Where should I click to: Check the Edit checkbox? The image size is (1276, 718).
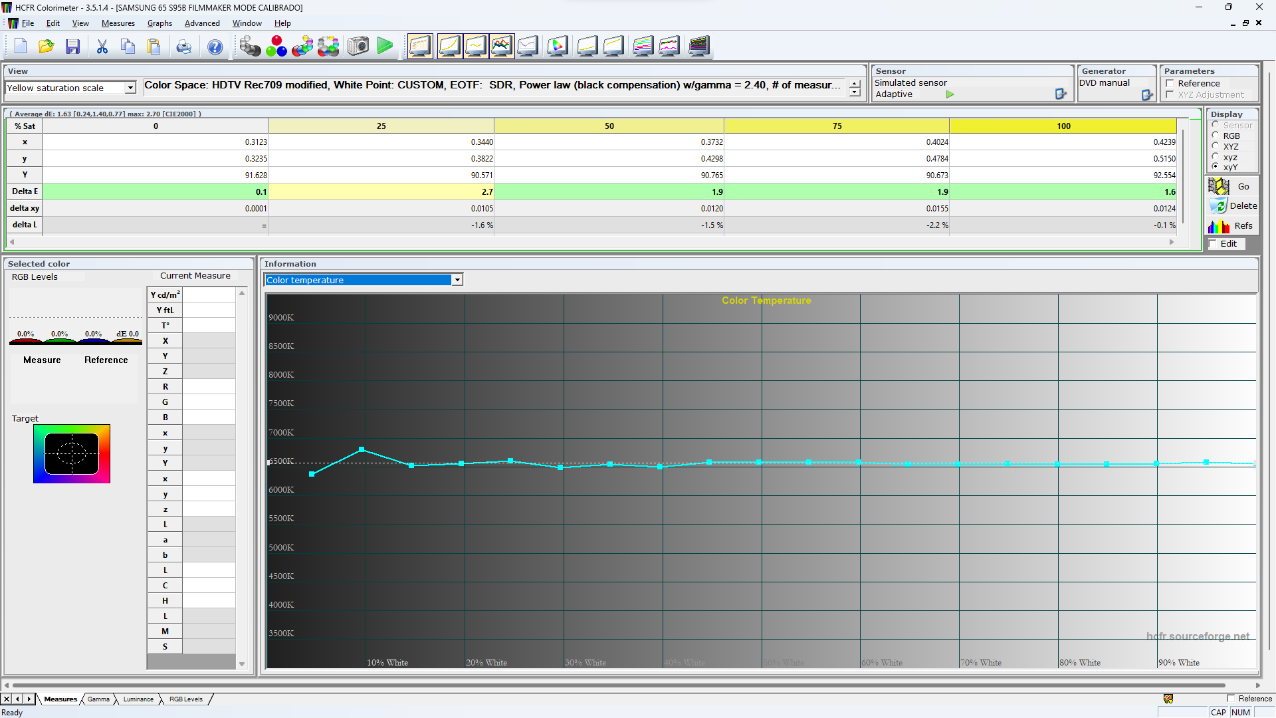(1214, 244)
